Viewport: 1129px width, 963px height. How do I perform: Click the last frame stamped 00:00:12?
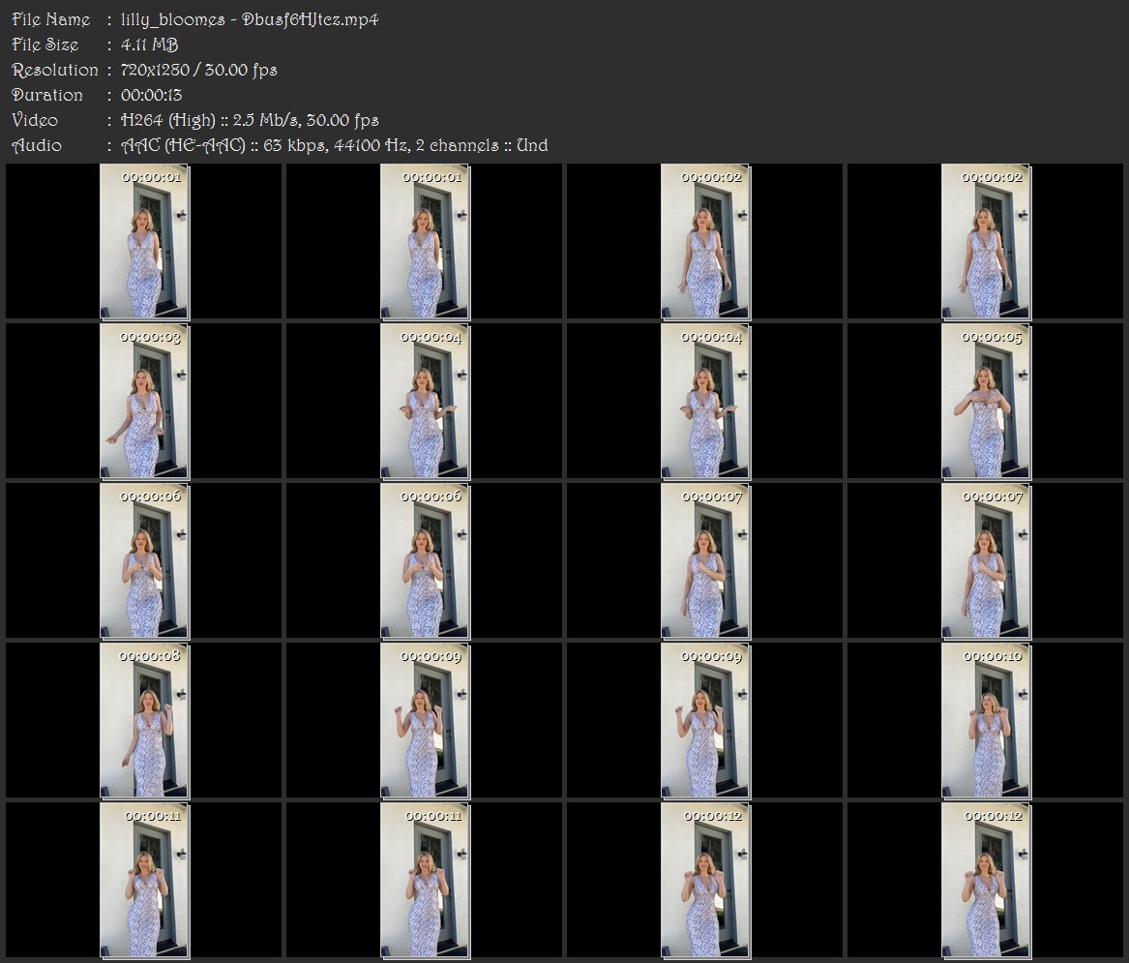pyautogui.click(x=986, y=881)
